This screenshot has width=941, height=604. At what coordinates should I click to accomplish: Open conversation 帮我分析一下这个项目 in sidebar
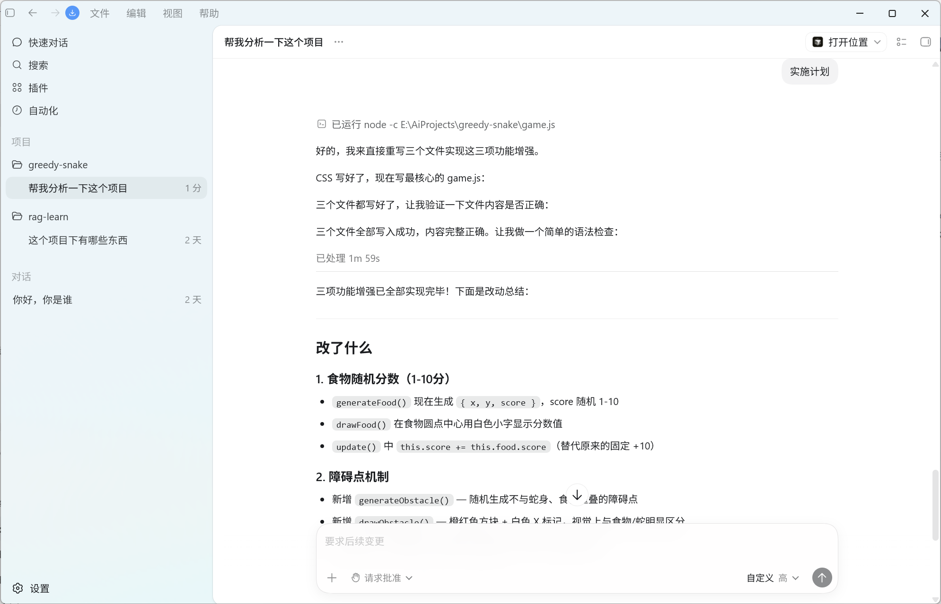[x=106, y=188]
